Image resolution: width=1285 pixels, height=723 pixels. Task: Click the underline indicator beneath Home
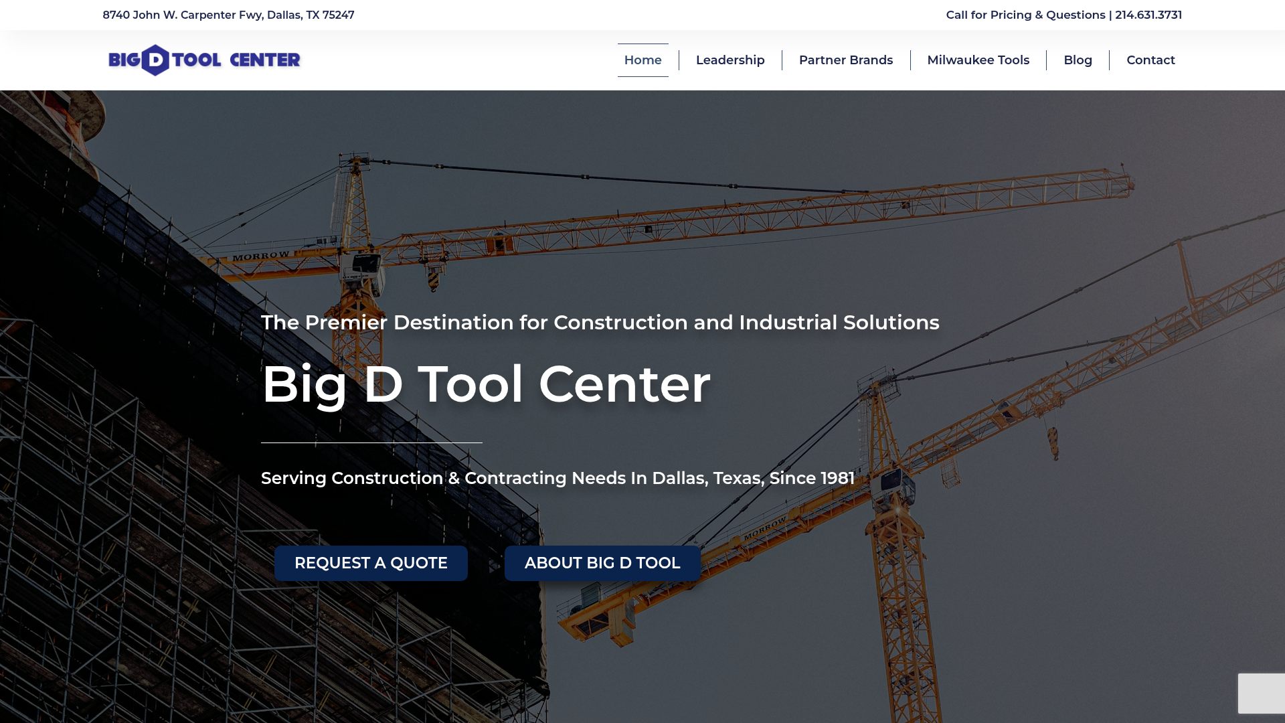tap(642, 76)
